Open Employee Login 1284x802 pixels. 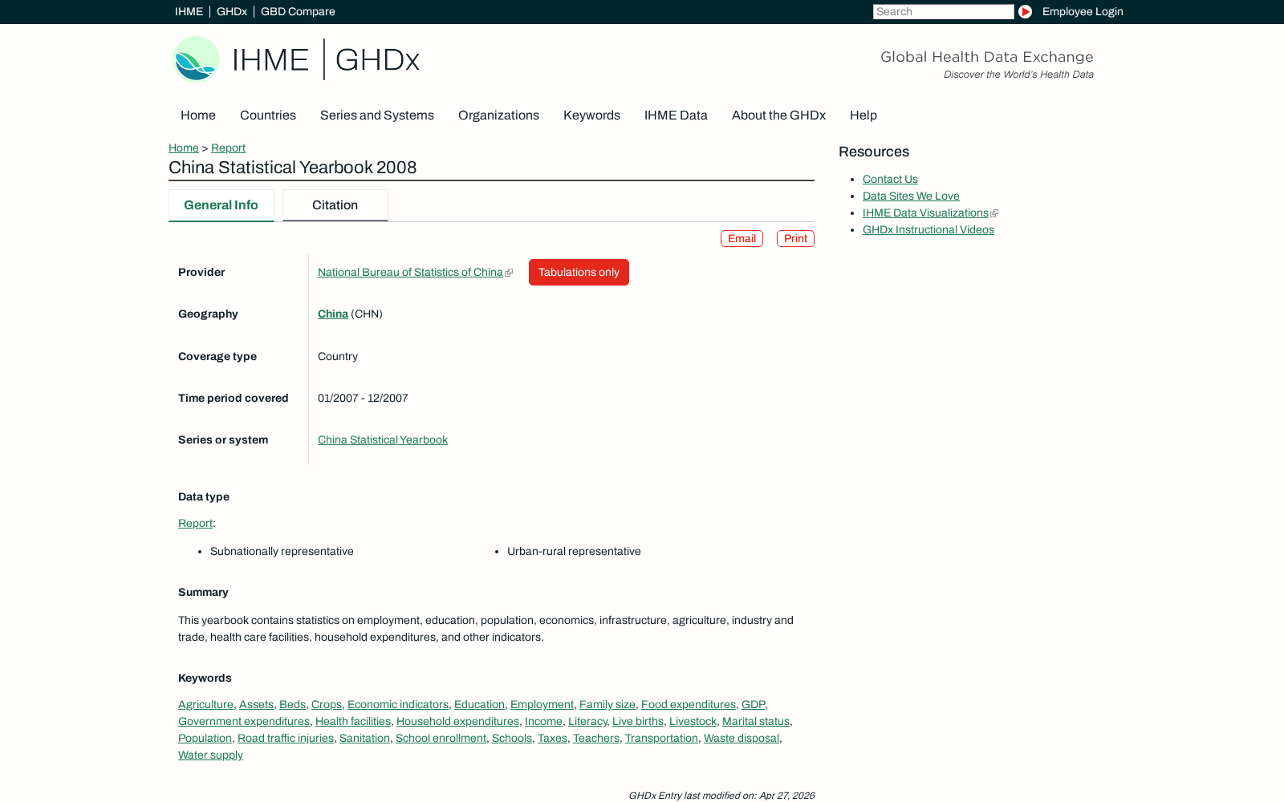coord(1083,11)
